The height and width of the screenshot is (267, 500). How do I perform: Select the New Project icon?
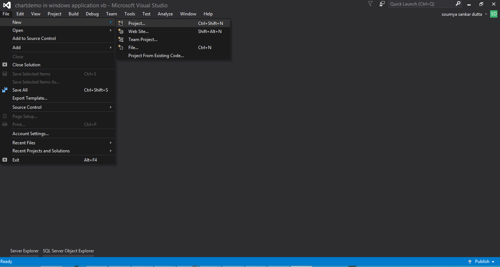(x=121, y=23)
